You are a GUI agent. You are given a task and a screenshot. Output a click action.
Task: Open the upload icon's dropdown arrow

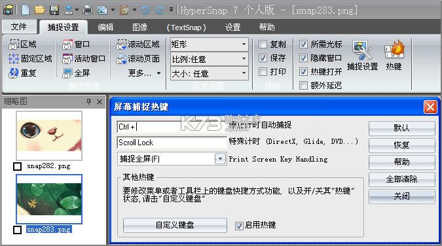77,10
